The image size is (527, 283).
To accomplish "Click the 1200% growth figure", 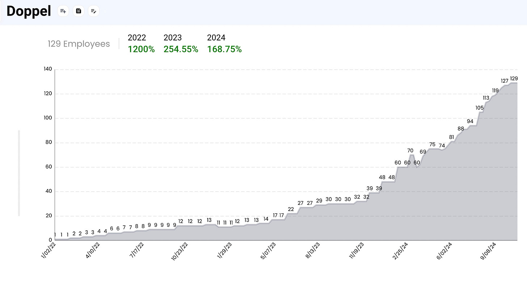I will (x=141, y=49).
